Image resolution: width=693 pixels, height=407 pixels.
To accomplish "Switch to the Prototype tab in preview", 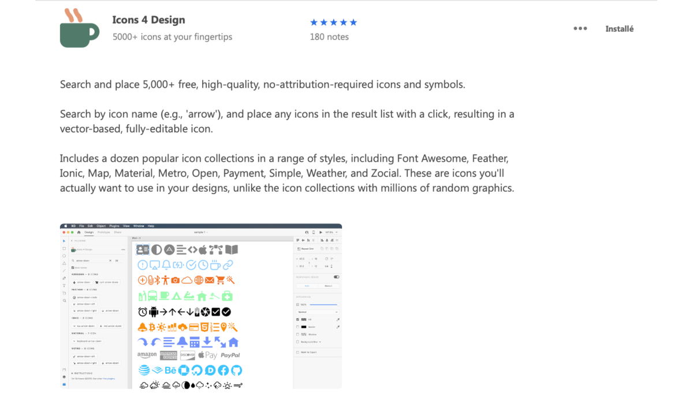I will point(103,232).
